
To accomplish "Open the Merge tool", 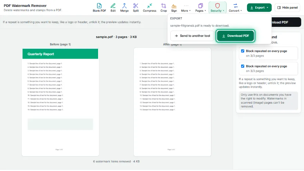I will point(124,8).
